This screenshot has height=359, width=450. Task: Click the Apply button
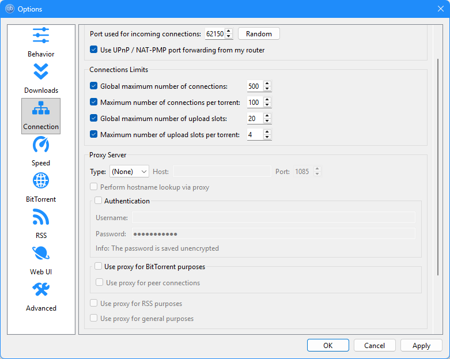coord(421,345)
